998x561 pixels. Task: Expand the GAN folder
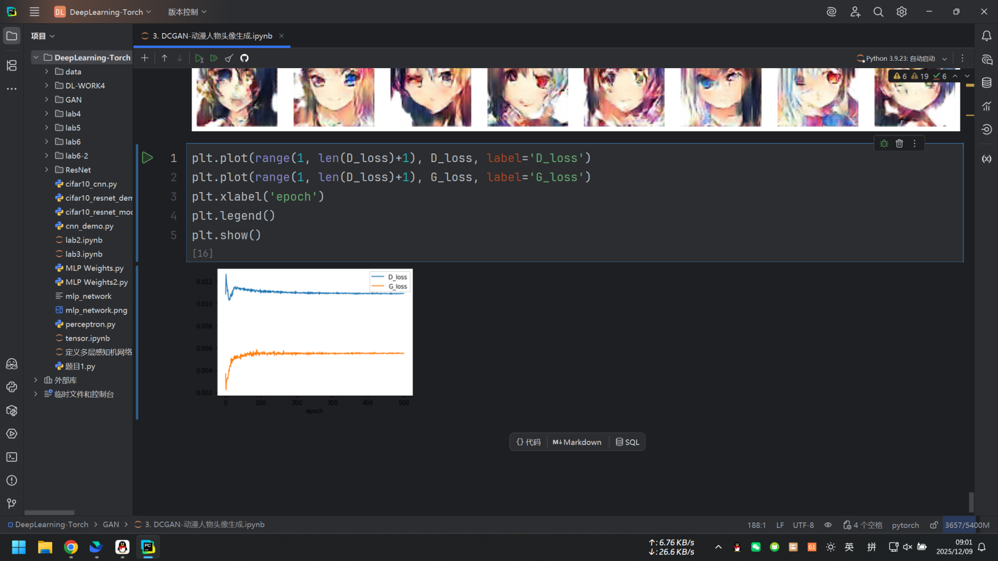47,99
